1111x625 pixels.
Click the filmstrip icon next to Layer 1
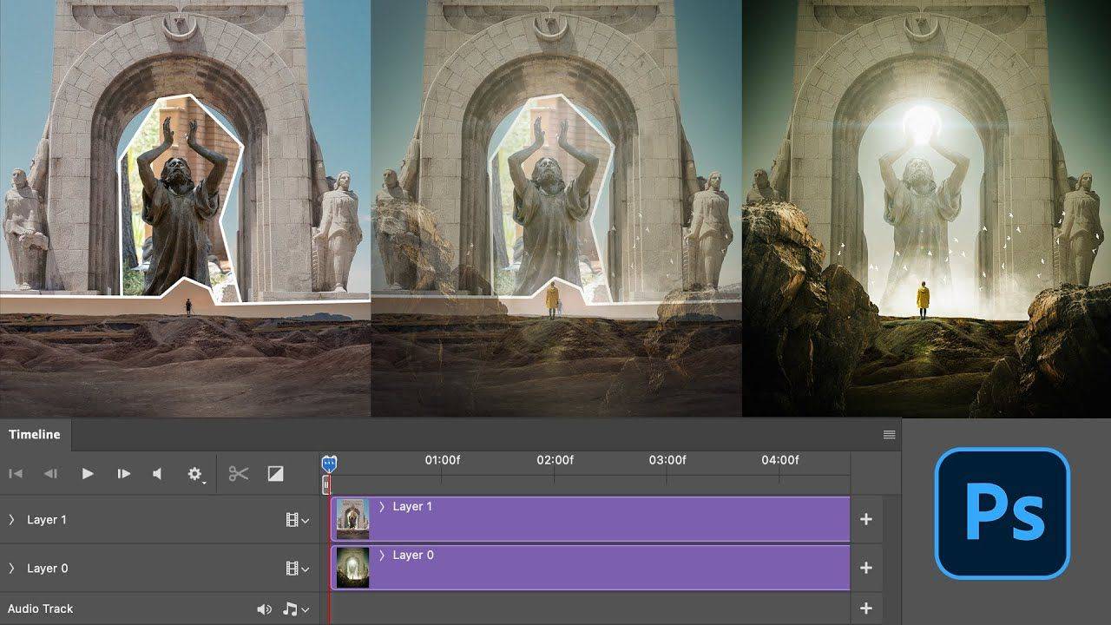293,519
